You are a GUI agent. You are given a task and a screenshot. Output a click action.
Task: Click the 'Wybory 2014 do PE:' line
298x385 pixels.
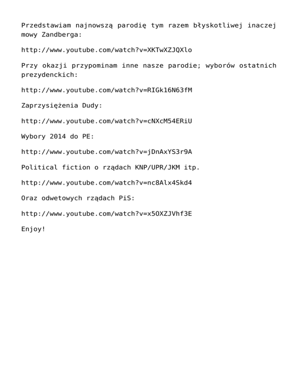pyautogui.click(x=57, y=136)
